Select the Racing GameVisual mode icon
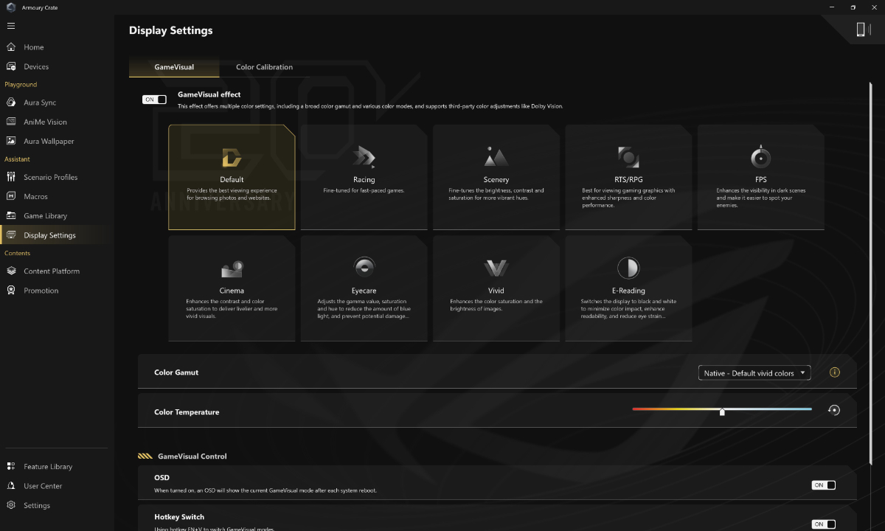The height and width of the screenshot is (531, 885). click(364, 156)
